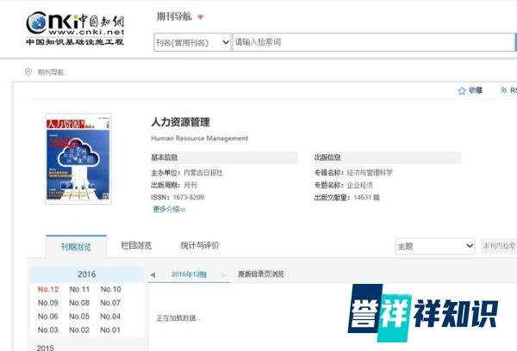517x351 pixels.
Task: Collapse the 2016 year section
Action: [x=87, y=274]
